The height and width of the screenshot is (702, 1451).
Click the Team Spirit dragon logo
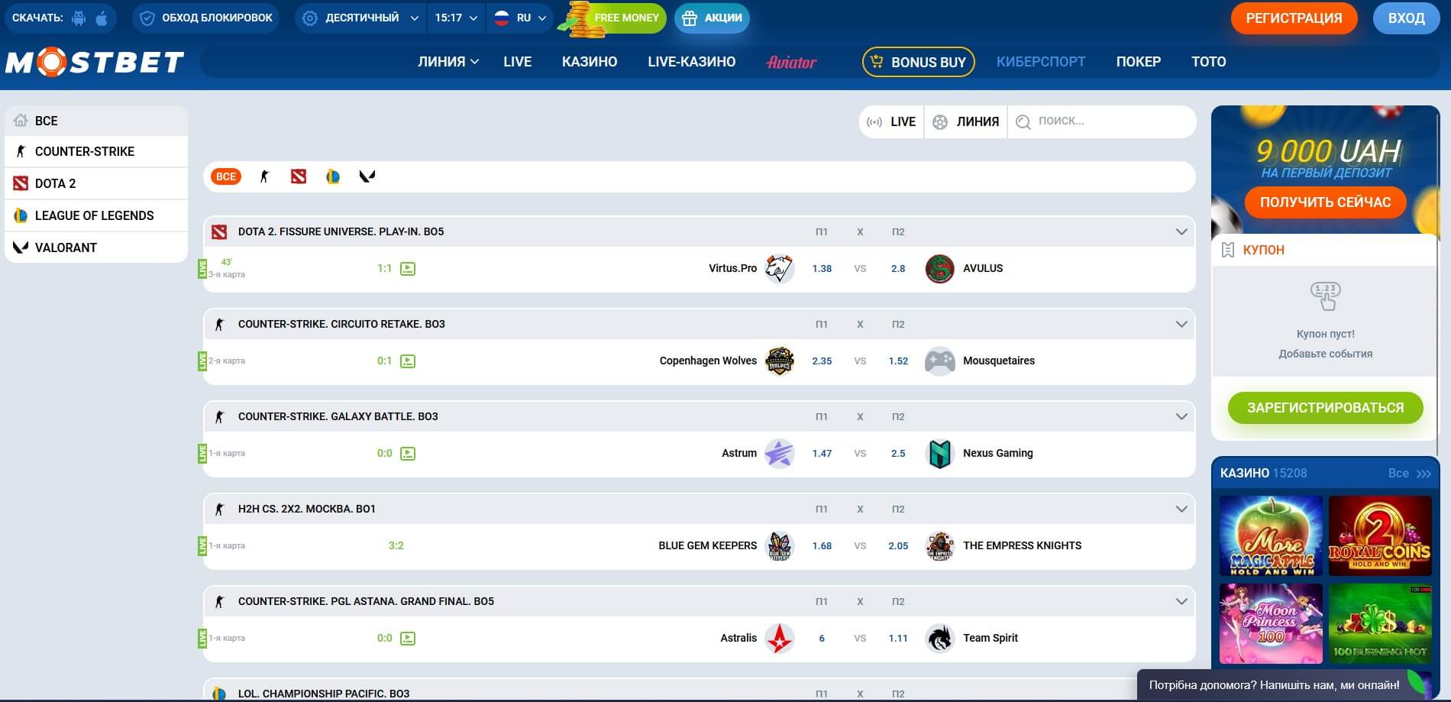pos(940,639)
